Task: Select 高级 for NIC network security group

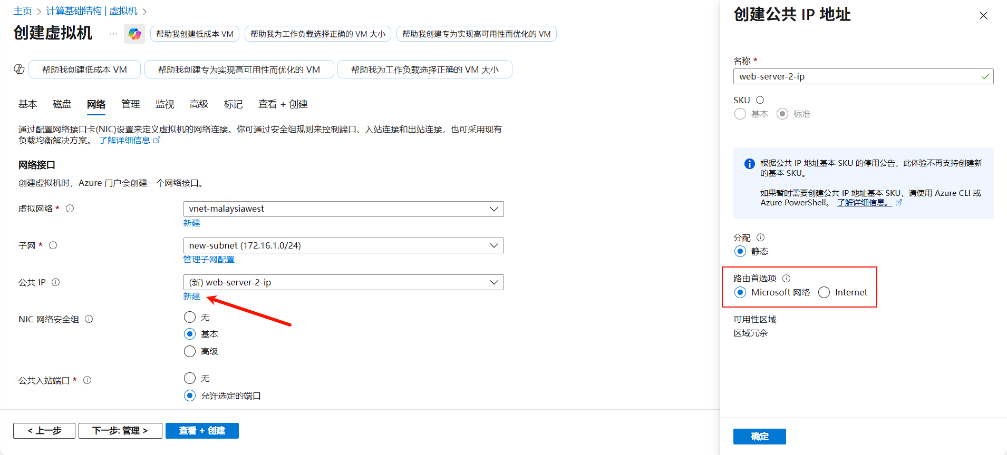Action: point(190,351)
